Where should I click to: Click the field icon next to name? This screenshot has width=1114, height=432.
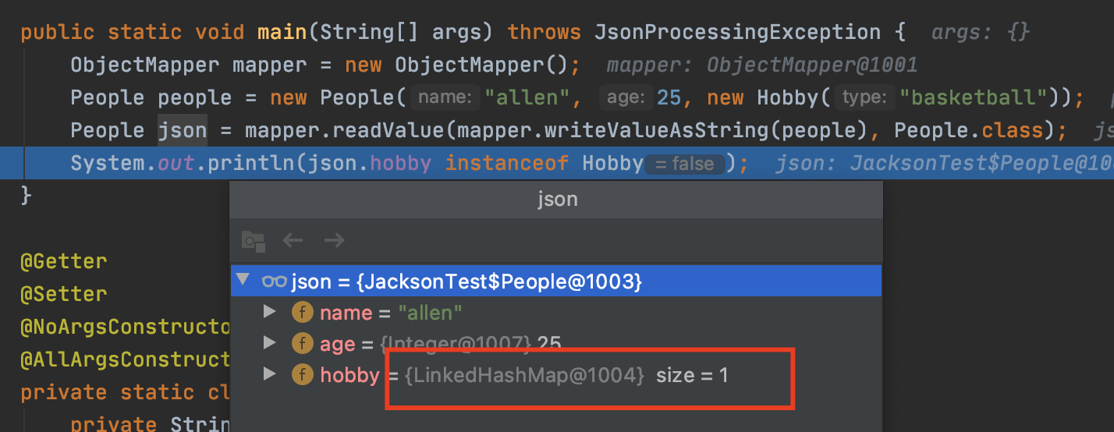click(303, 313)
